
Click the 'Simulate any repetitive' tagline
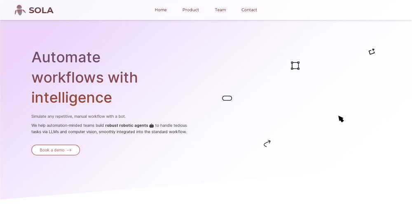(78, 116)
